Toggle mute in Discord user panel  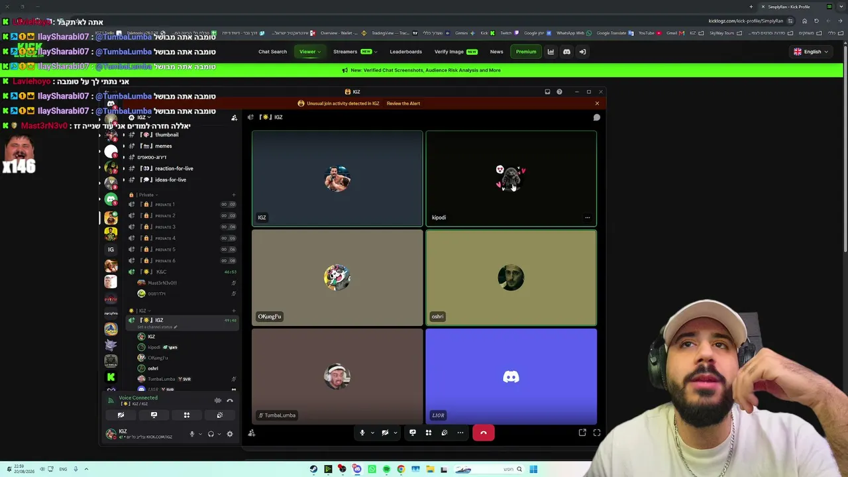(192, 434)
